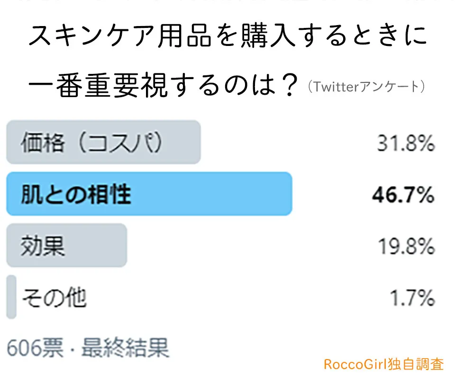Image resolution: width=455 pixels, height=378 pixels.
Task: Click the 19.8% result figure
Action: point(406,246)
